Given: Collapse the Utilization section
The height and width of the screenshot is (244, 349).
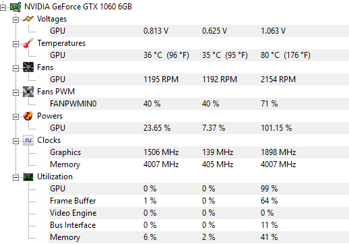Looking at the screenshot, I should [15, 178].
